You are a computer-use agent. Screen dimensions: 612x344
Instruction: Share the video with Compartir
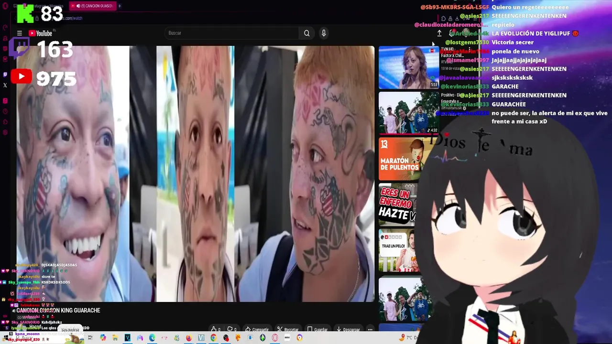[257, 329]
